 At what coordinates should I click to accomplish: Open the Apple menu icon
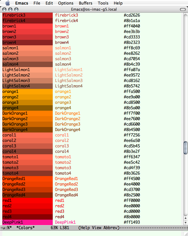(x=7, y=3)
